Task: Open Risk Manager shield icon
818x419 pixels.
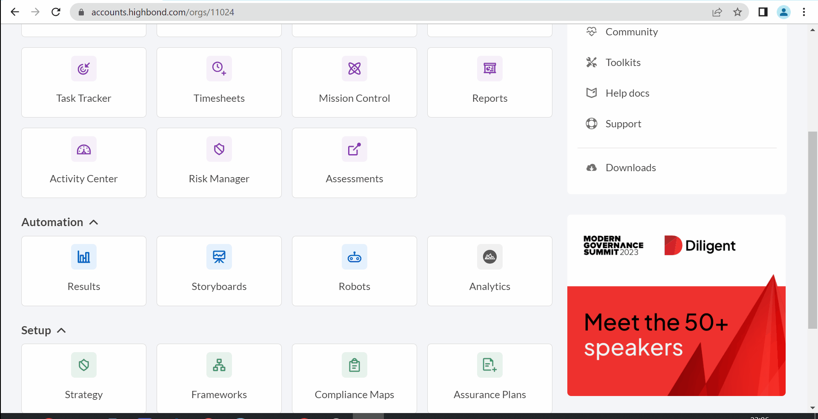Action: click(219, 149)
